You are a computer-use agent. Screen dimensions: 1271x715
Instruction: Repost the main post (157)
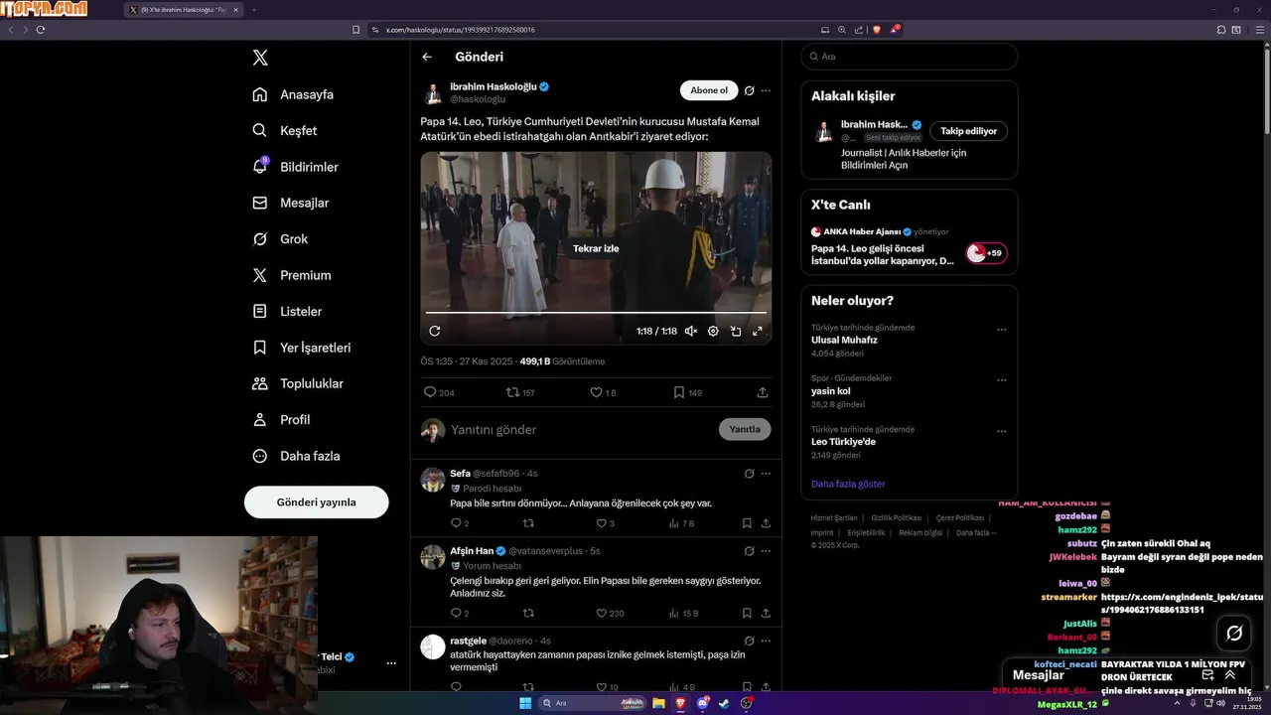(521, 392)
